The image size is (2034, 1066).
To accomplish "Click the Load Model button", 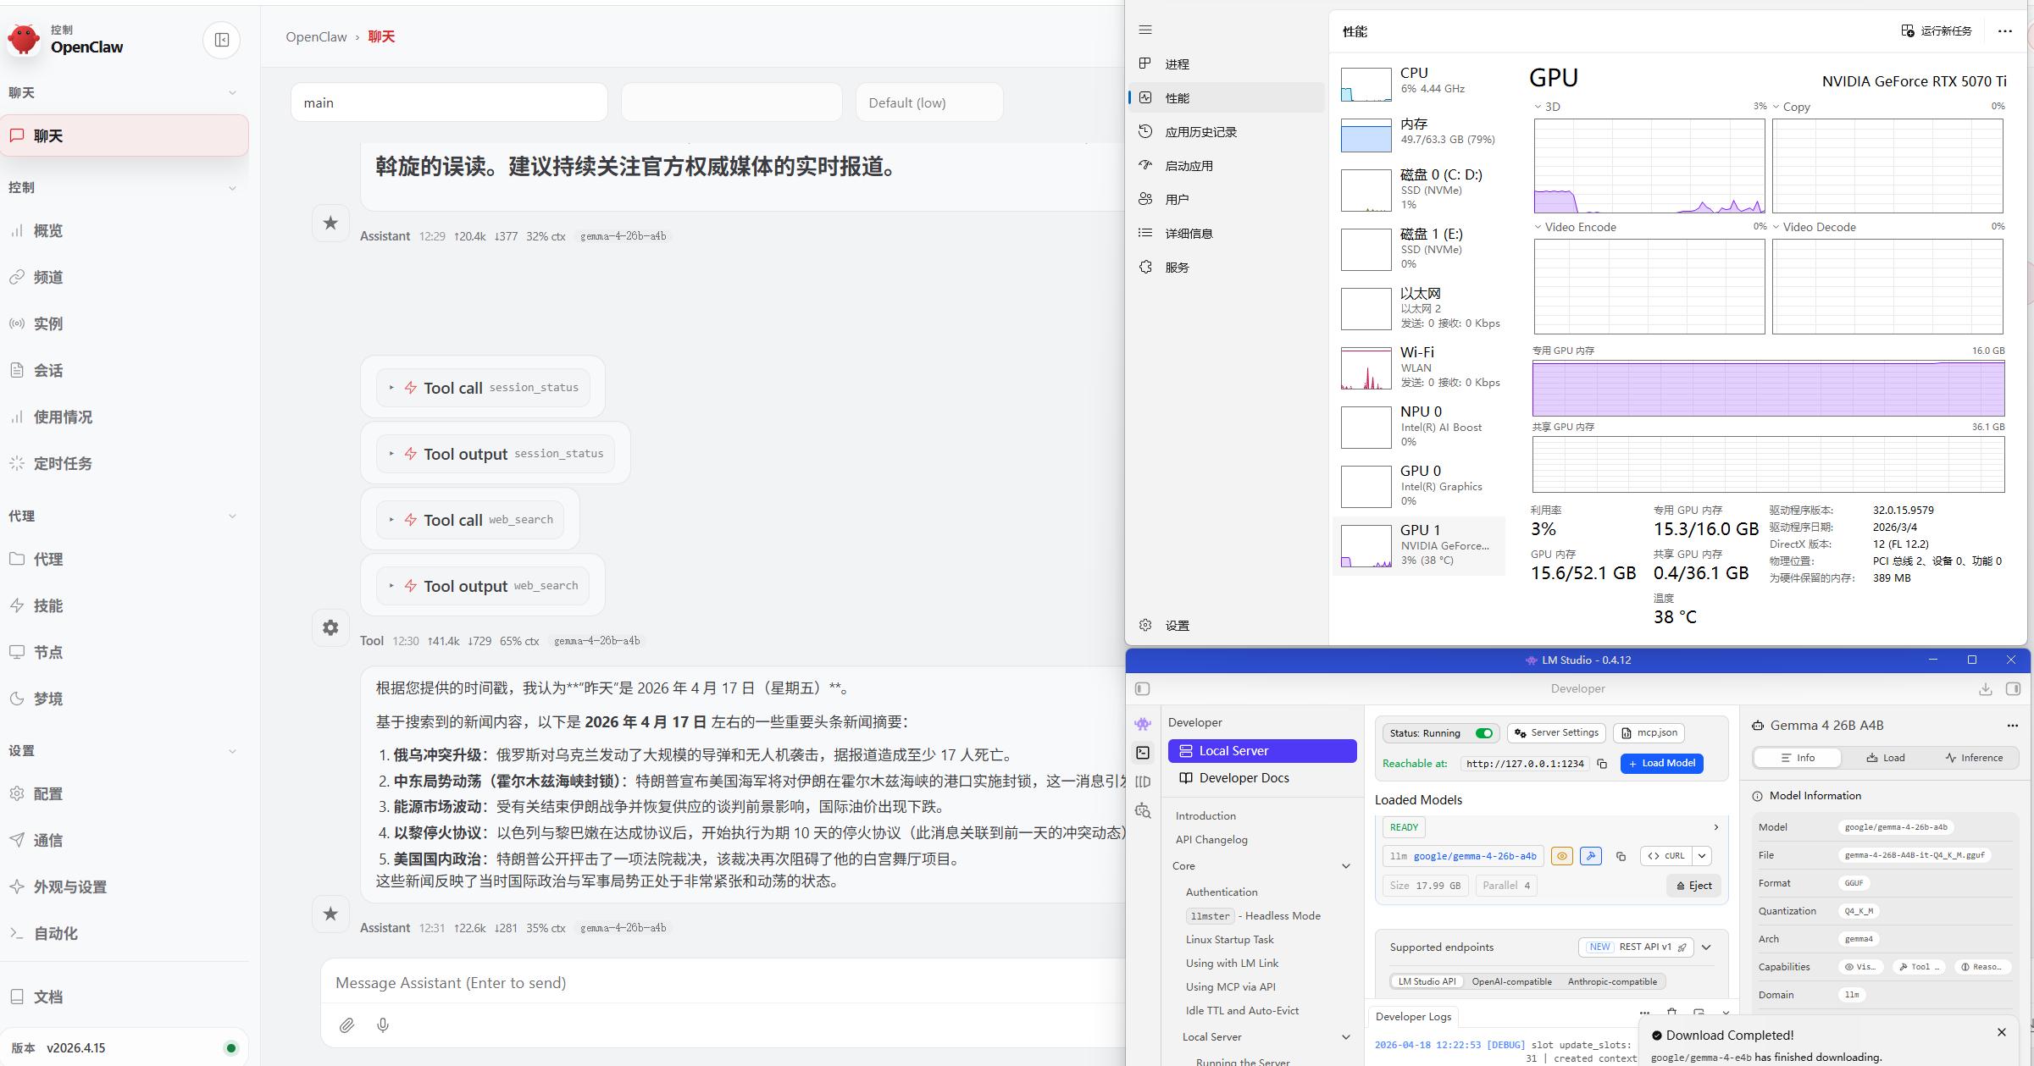I will coord(1661,764).
